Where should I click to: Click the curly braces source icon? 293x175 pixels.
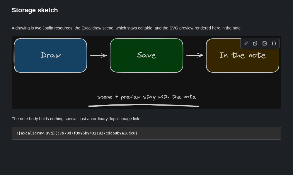(274, 43)
